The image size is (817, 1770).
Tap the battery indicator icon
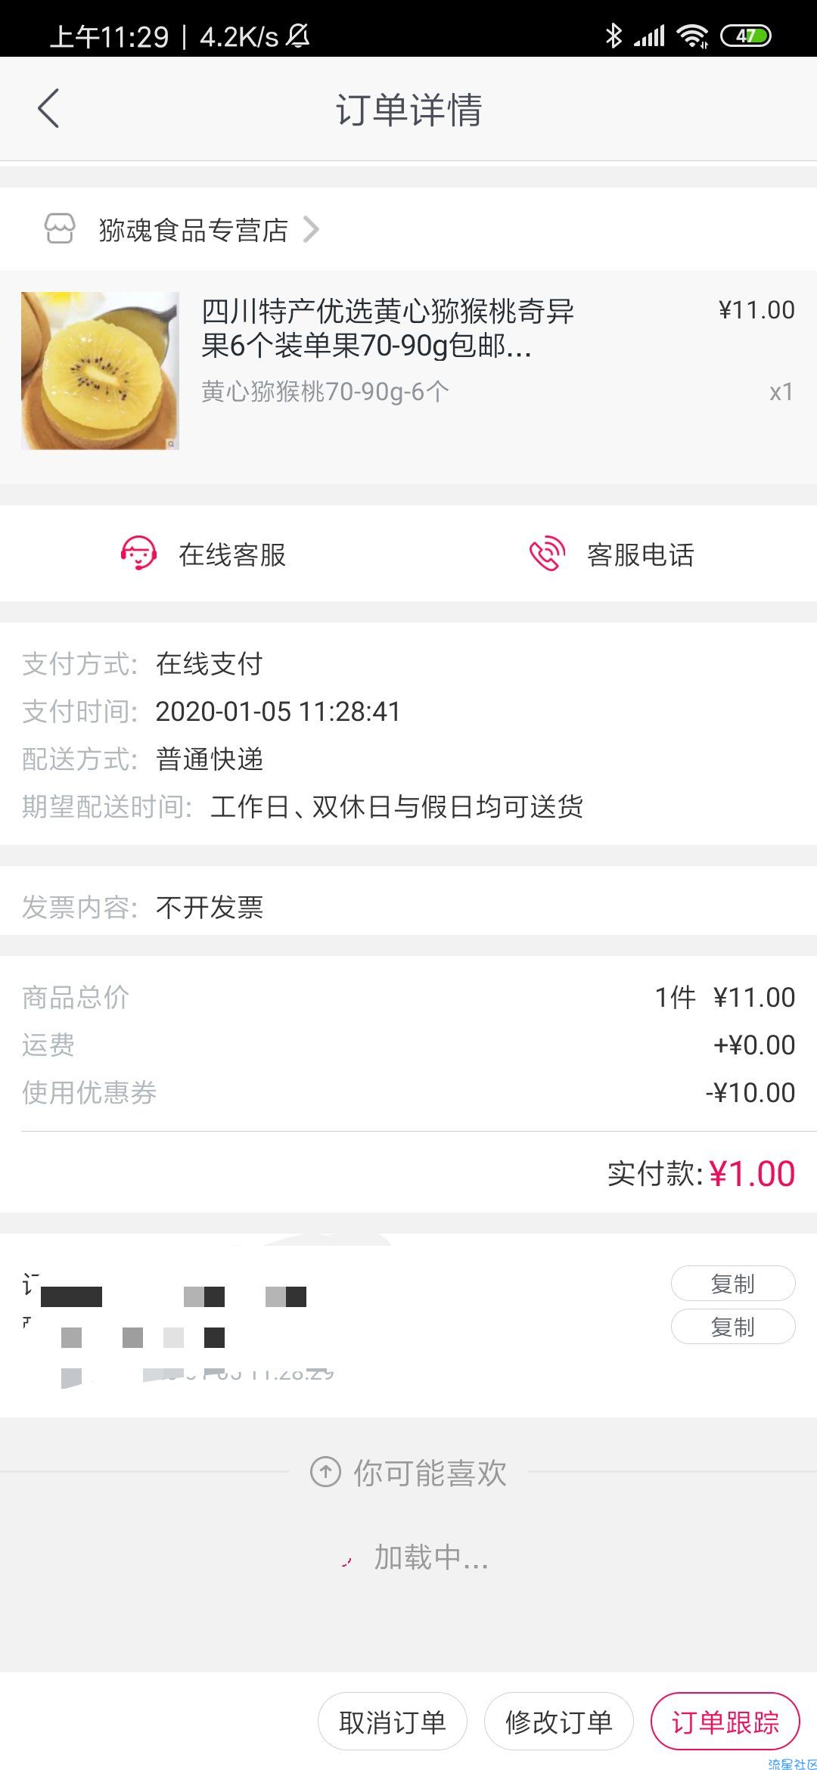pyautogui.click(x=745, y=36)
